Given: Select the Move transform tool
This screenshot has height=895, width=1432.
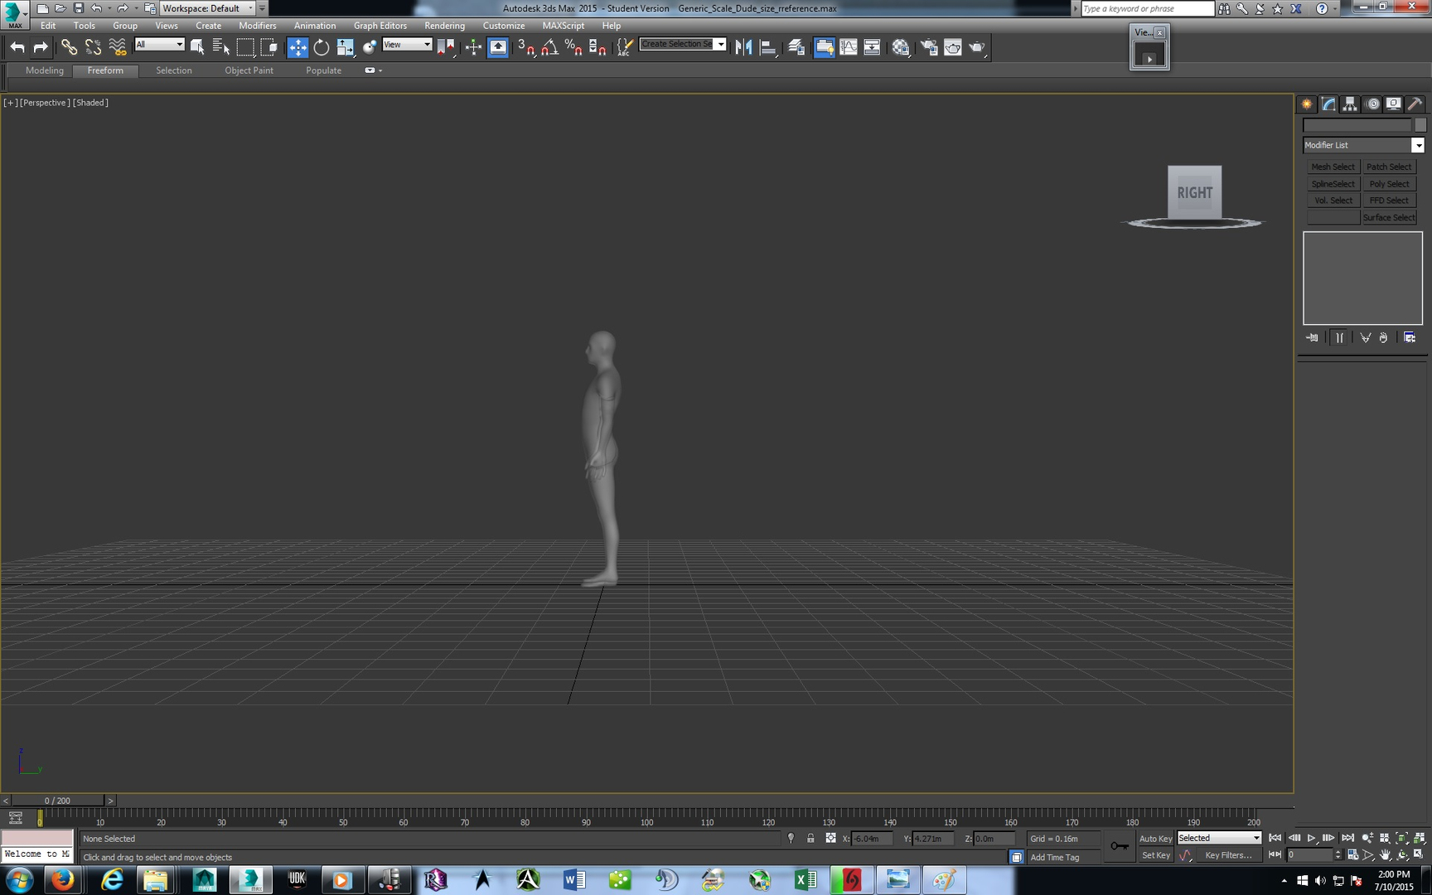Looking at the screenshot, I should click(298, 47).
